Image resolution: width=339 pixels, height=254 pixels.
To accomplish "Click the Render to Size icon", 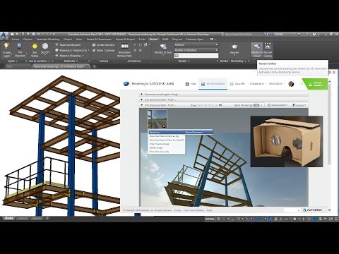I will click(163, 47).
